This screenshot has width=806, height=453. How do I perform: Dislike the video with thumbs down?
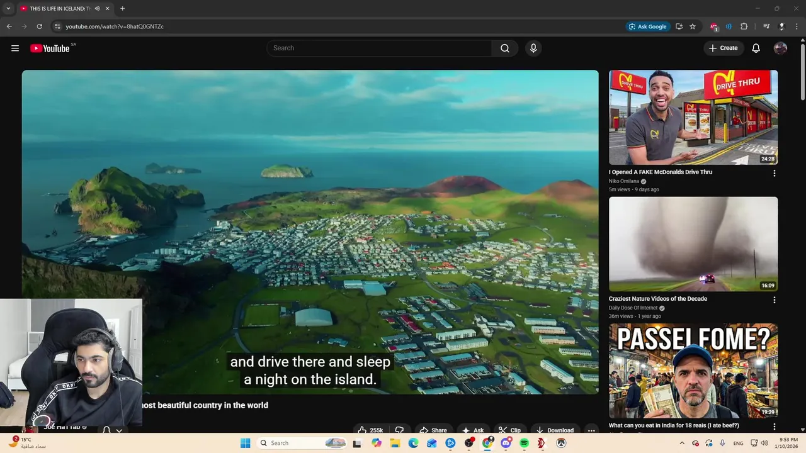coord(399,430)
